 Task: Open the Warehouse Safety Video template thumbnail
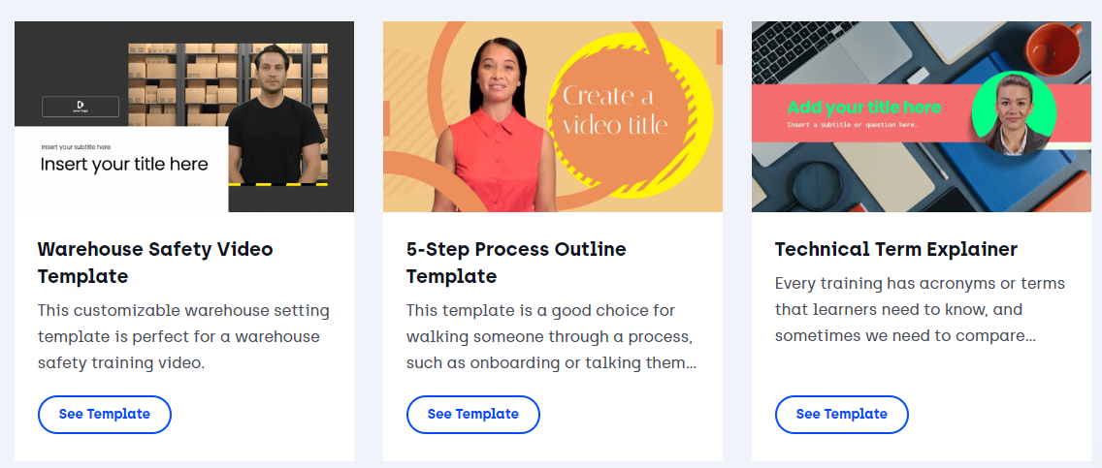pyautogui.click(x=184, y=116)
